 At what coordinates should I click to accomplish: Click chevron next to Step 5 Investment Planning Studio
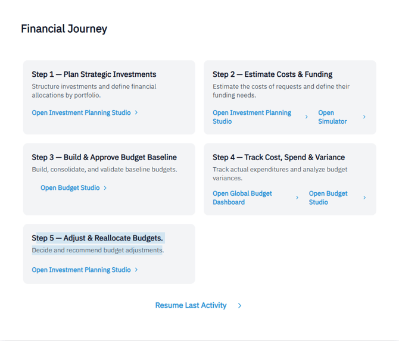(136, 270)
